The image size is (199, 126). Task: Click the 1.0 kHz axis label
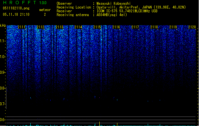[x=3, y=57]
